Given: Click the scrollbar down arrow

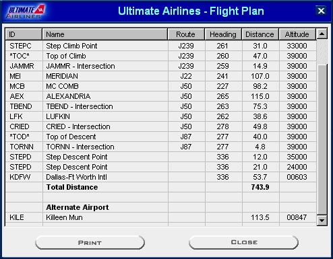Looking at the screenshot, I should tap(322, 221).
